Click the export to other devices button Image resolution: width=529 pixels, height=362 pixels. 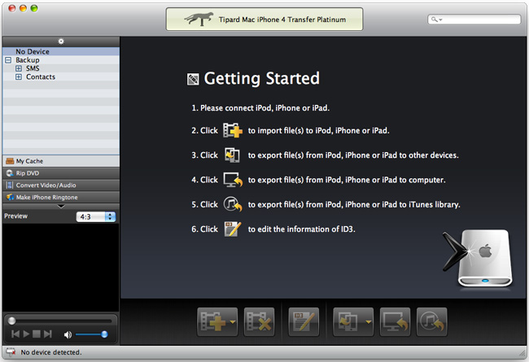pos(348,321)
